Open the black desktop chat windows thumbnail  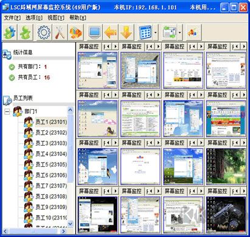[x=97, y=215]
